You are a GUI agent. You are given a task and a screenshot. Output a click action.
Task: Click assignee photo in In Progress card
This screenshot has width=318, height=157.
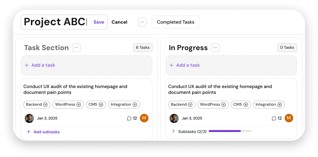174,118
